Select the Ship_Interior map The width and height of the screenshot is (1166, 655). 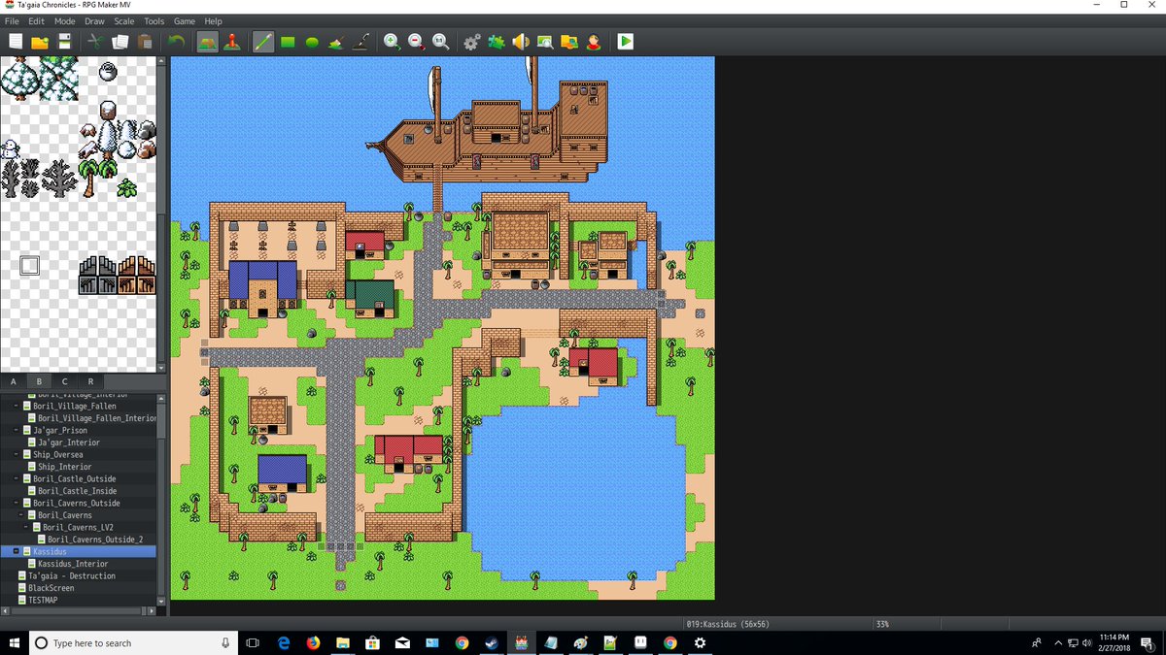(64, 467)
